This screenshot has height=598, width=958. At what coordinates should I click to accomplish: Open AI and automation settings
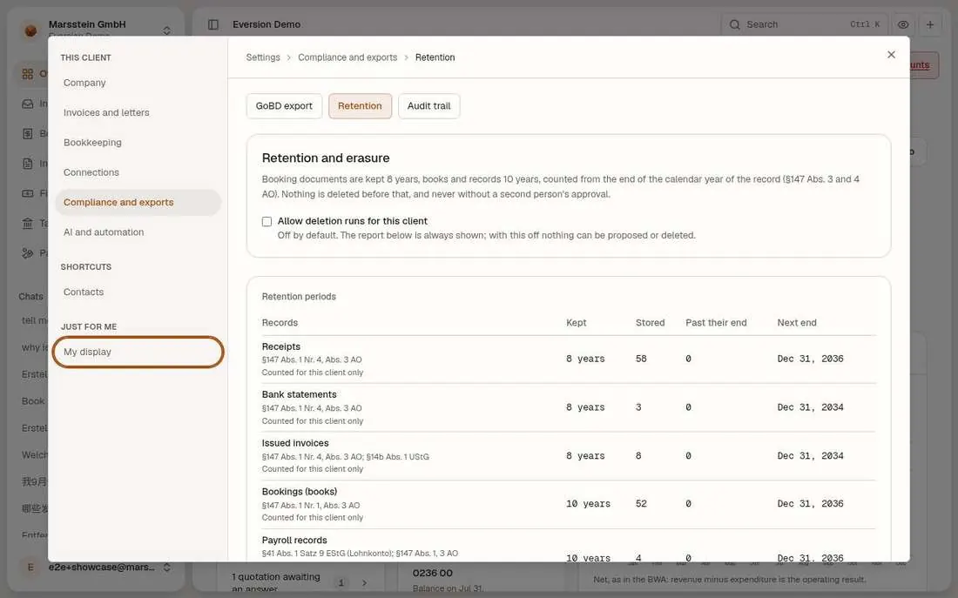coord(138,232)
